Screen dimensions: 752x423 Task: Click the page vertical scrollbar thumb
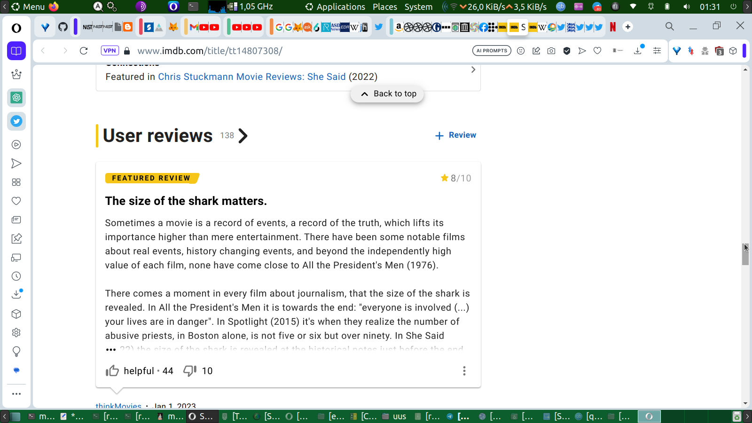(745, 254)
